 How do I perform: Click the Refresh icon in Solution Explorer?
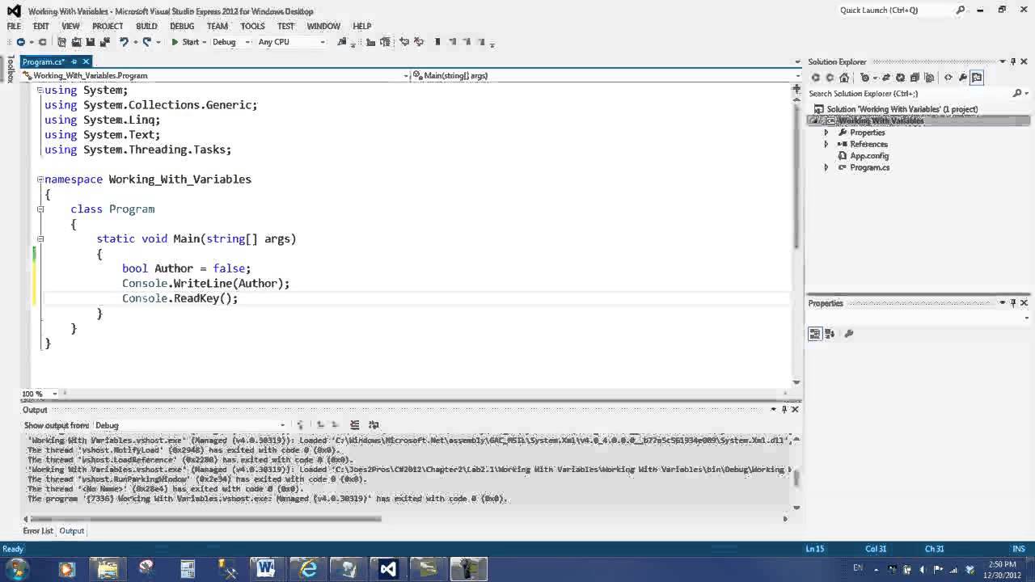901,78
